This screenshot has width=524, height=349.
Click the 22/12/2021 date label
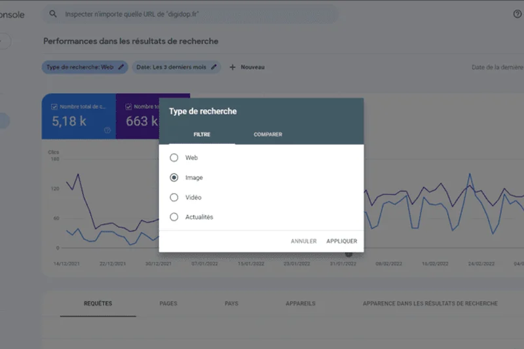113,263
